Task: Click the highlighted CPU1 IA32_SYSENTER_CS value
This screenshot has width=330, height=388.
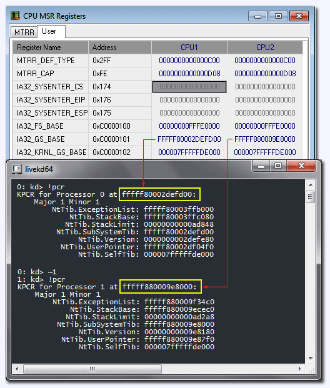Action: click(189, 87)
